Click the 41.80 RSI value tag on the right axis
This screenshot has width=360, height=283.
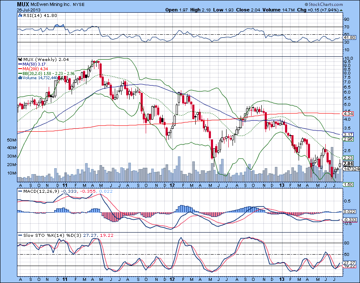coord(350,37)
